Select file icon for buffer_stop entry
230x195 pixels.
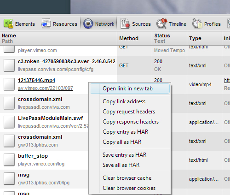coord(9,160)
